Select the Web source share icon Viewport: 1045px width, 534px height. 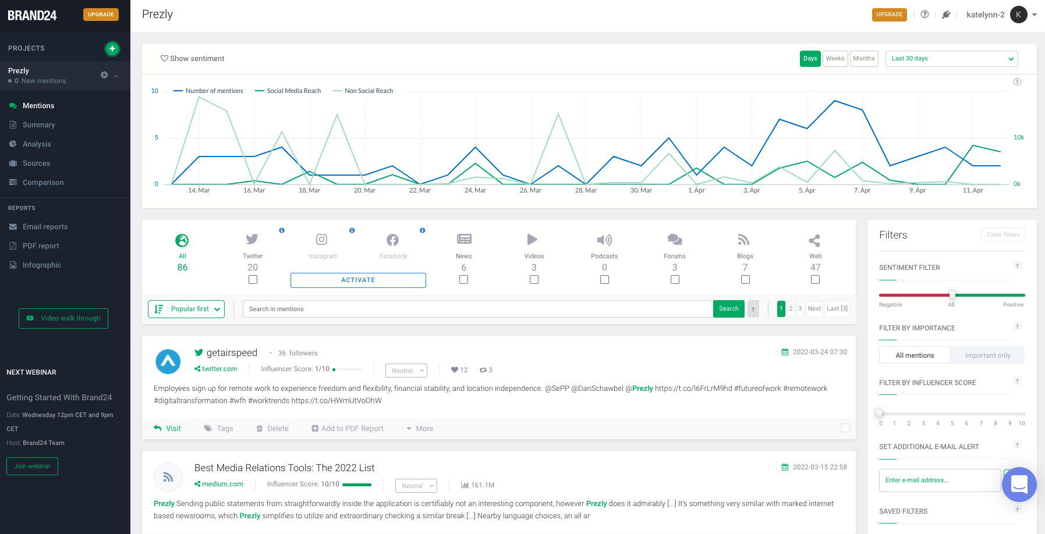tap(814, 240)
